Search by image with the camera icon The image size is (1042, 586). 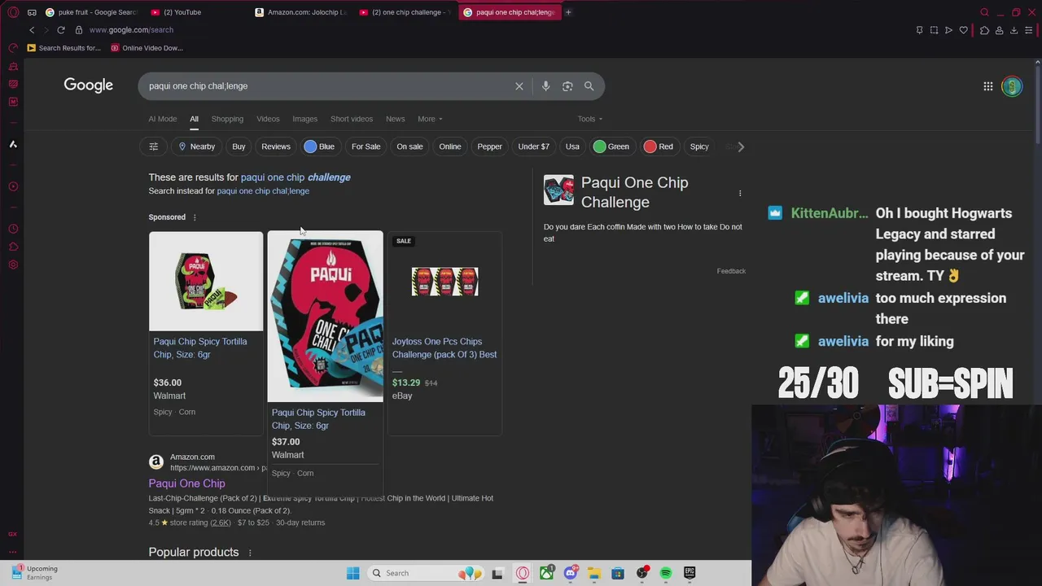[x=567, y=86]
